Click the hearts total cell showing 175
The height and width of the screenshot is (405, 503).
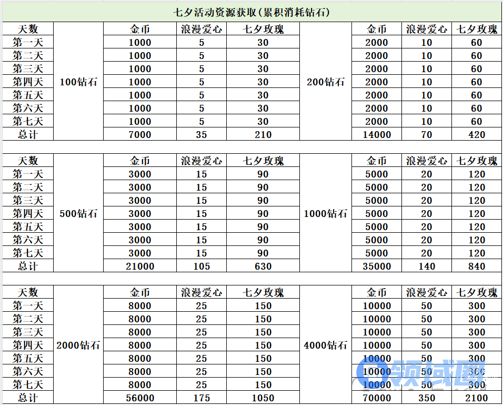coord(202,398)
